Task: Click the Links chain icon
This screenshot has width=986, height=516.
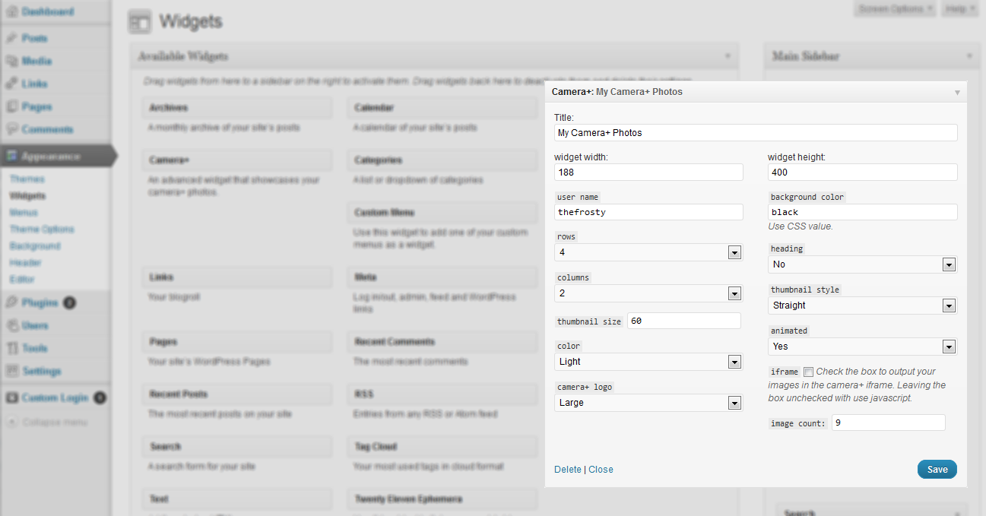Action: point(12,84)
